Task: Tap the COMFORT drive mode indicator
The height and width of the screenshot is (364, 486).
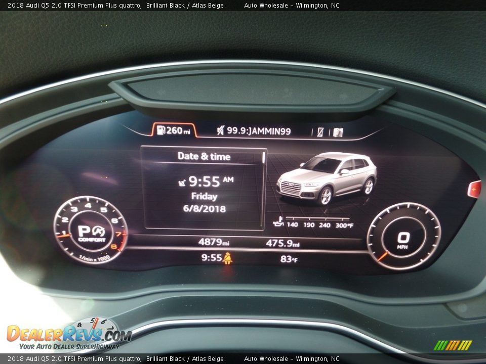Action: (92, 239)
